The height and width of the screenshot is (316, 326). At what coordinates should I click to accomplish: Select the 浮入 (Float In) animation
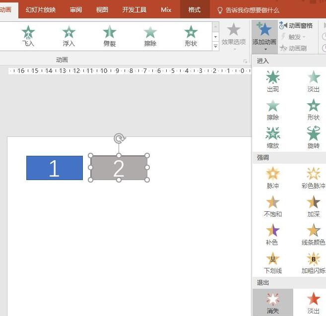[69, 36]
